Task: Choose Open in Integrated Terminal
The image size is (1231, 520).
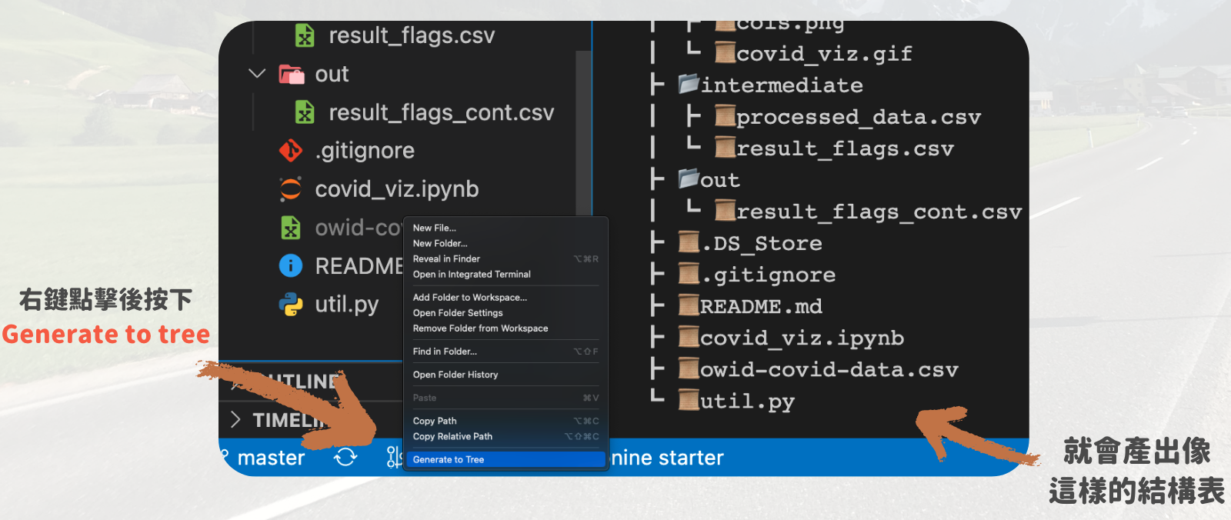Action: [472, 274]
